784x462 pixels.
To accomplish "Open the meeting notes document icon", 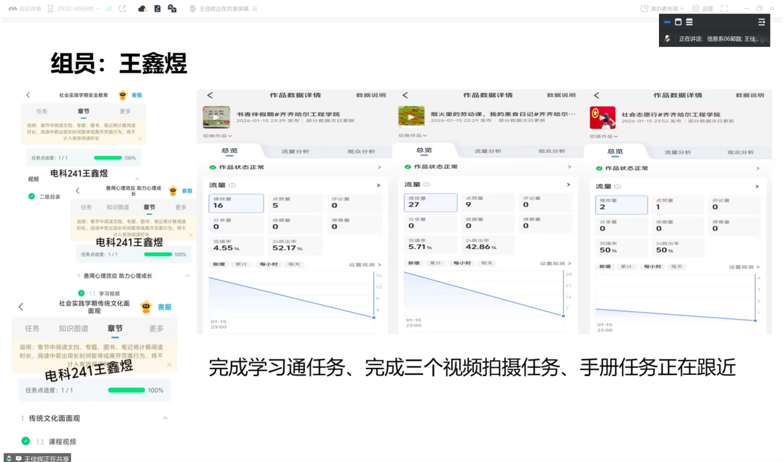I will click(157, 9).
